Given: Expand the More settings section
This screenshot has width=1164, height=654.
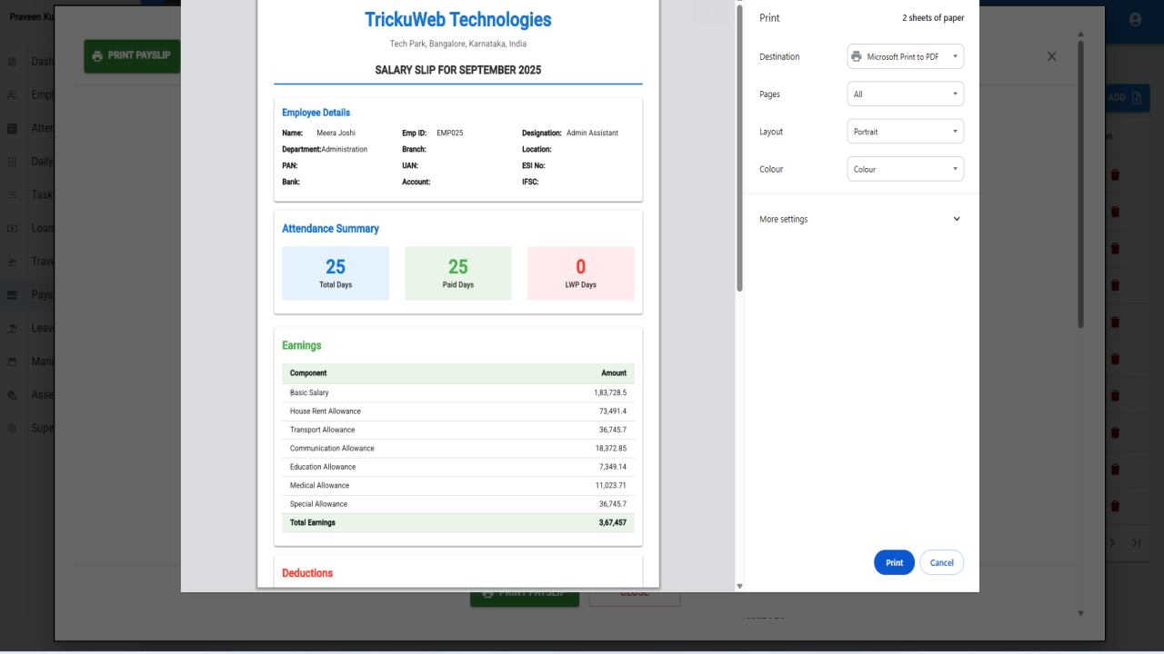Looking at the screenshot, I should pos(860,219).
